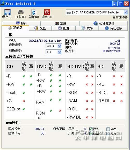Click the Refresh icon
The width and height of the screenshot is (130, 150).
34,12
